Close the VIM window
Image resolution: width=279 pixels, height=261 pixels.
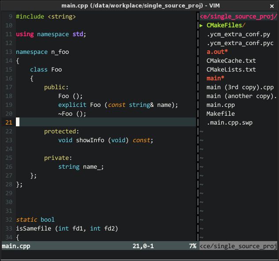tap(271, 6)
